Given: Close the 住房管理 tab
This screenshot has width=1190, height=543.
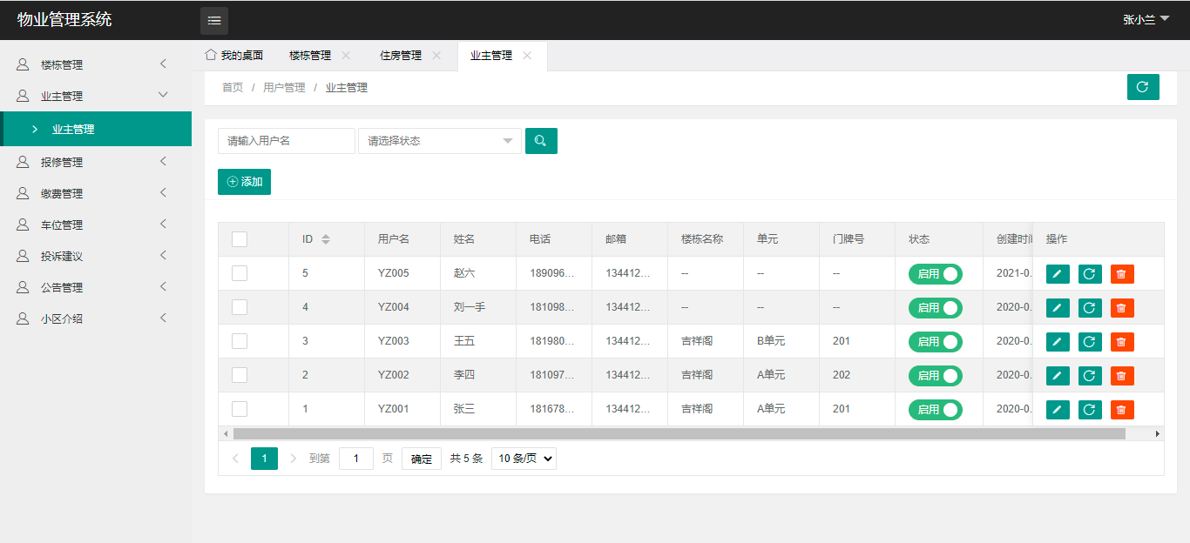Looking at the screenshot, I should 436,56.
